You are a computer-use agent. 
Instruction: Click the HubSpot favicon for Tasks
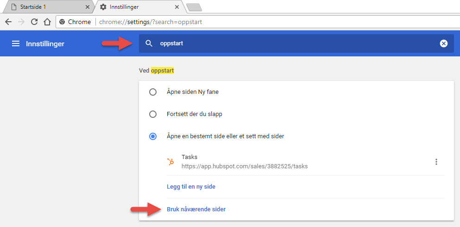pos(171,162)
